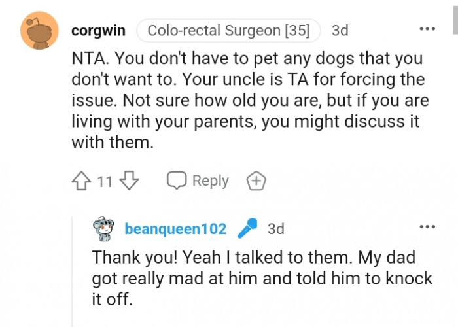Give an award to corgwin's comment

coord(255,181)
